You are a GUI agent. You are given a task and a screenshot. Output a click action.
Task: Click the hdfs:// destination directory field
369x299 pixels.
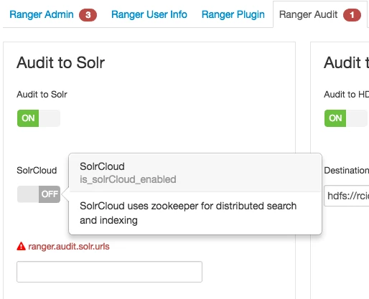[347, 196]
